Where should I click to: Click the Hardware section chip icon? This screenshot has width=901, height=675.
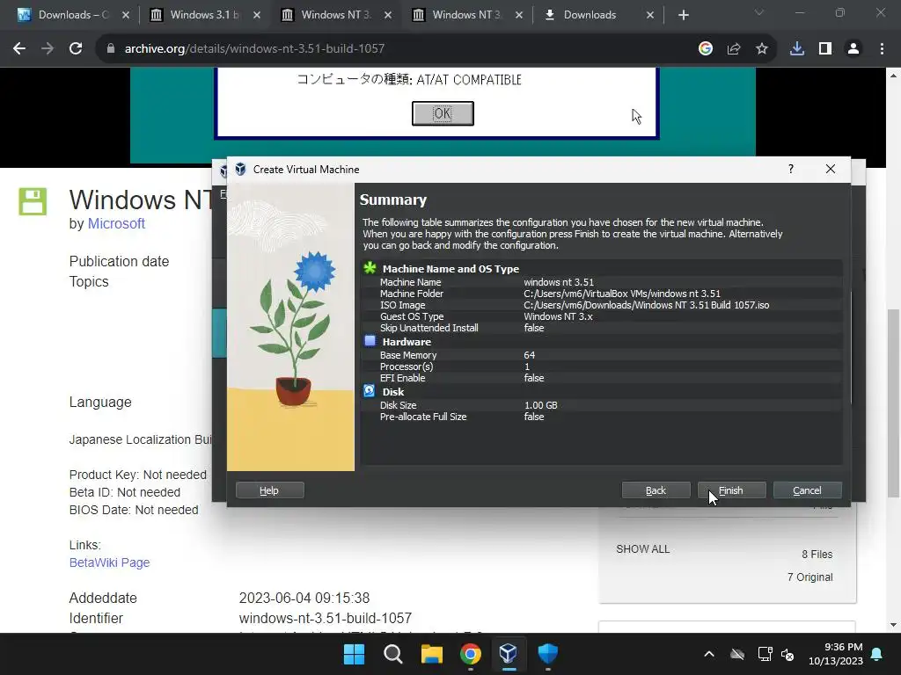click(x=370, y=341)
